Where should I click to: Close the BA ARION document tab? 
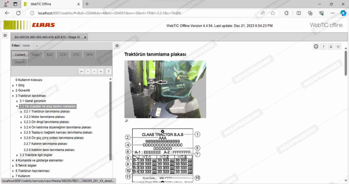[x=85, y=37]
